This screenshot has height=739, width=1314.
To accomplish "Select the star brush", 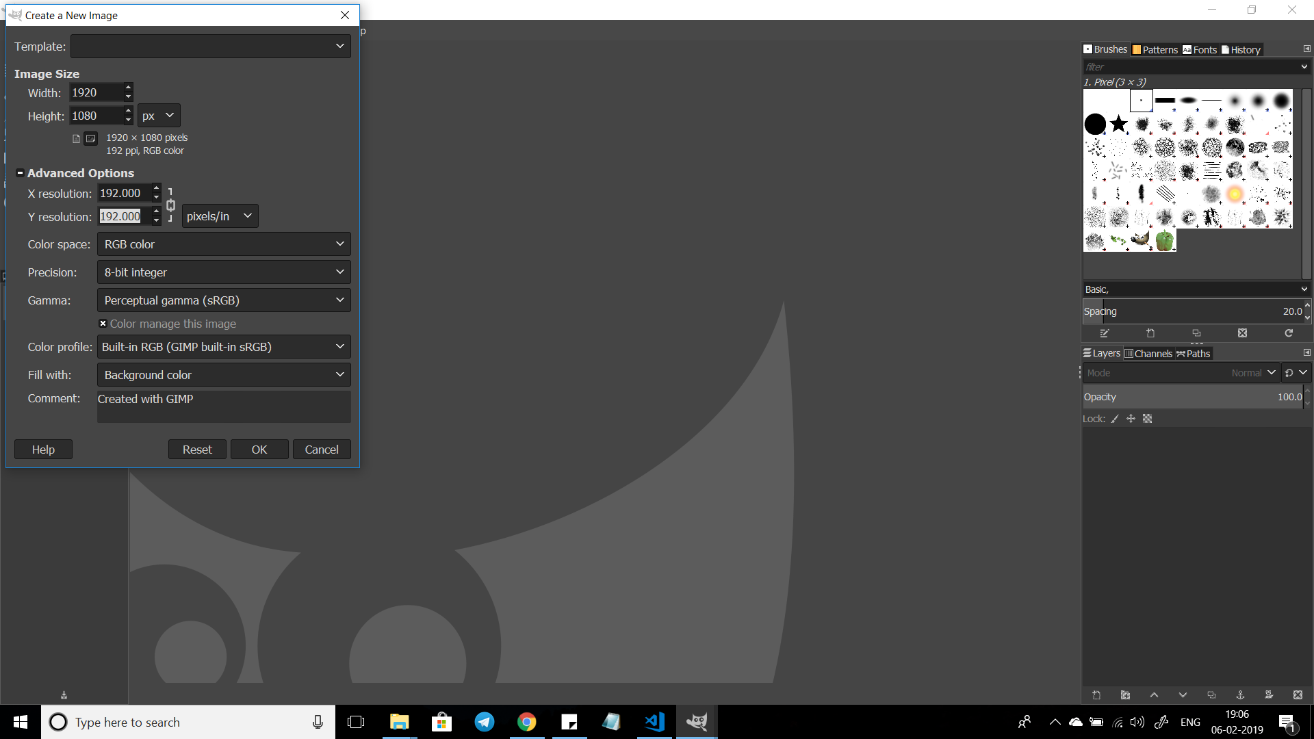I will point(1119,124).
